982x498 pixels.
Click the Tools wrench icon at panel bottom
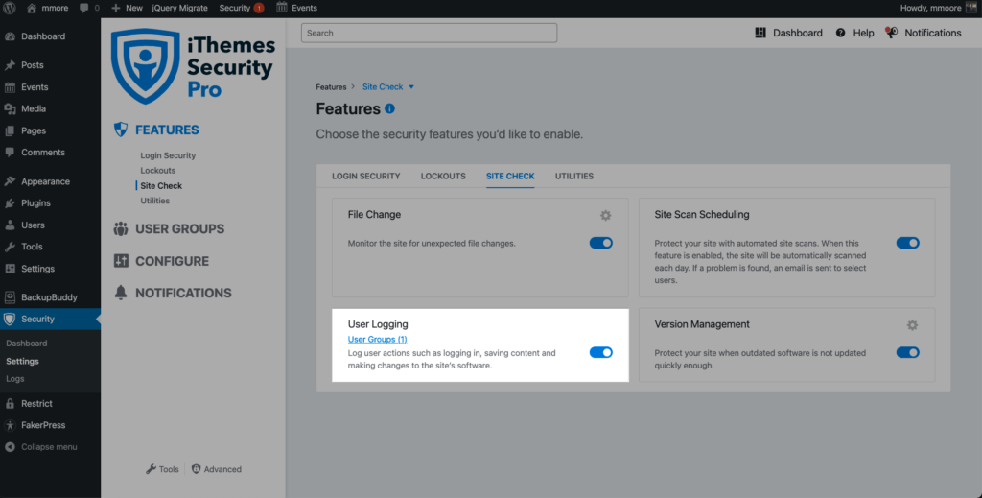tap(151, 469)
